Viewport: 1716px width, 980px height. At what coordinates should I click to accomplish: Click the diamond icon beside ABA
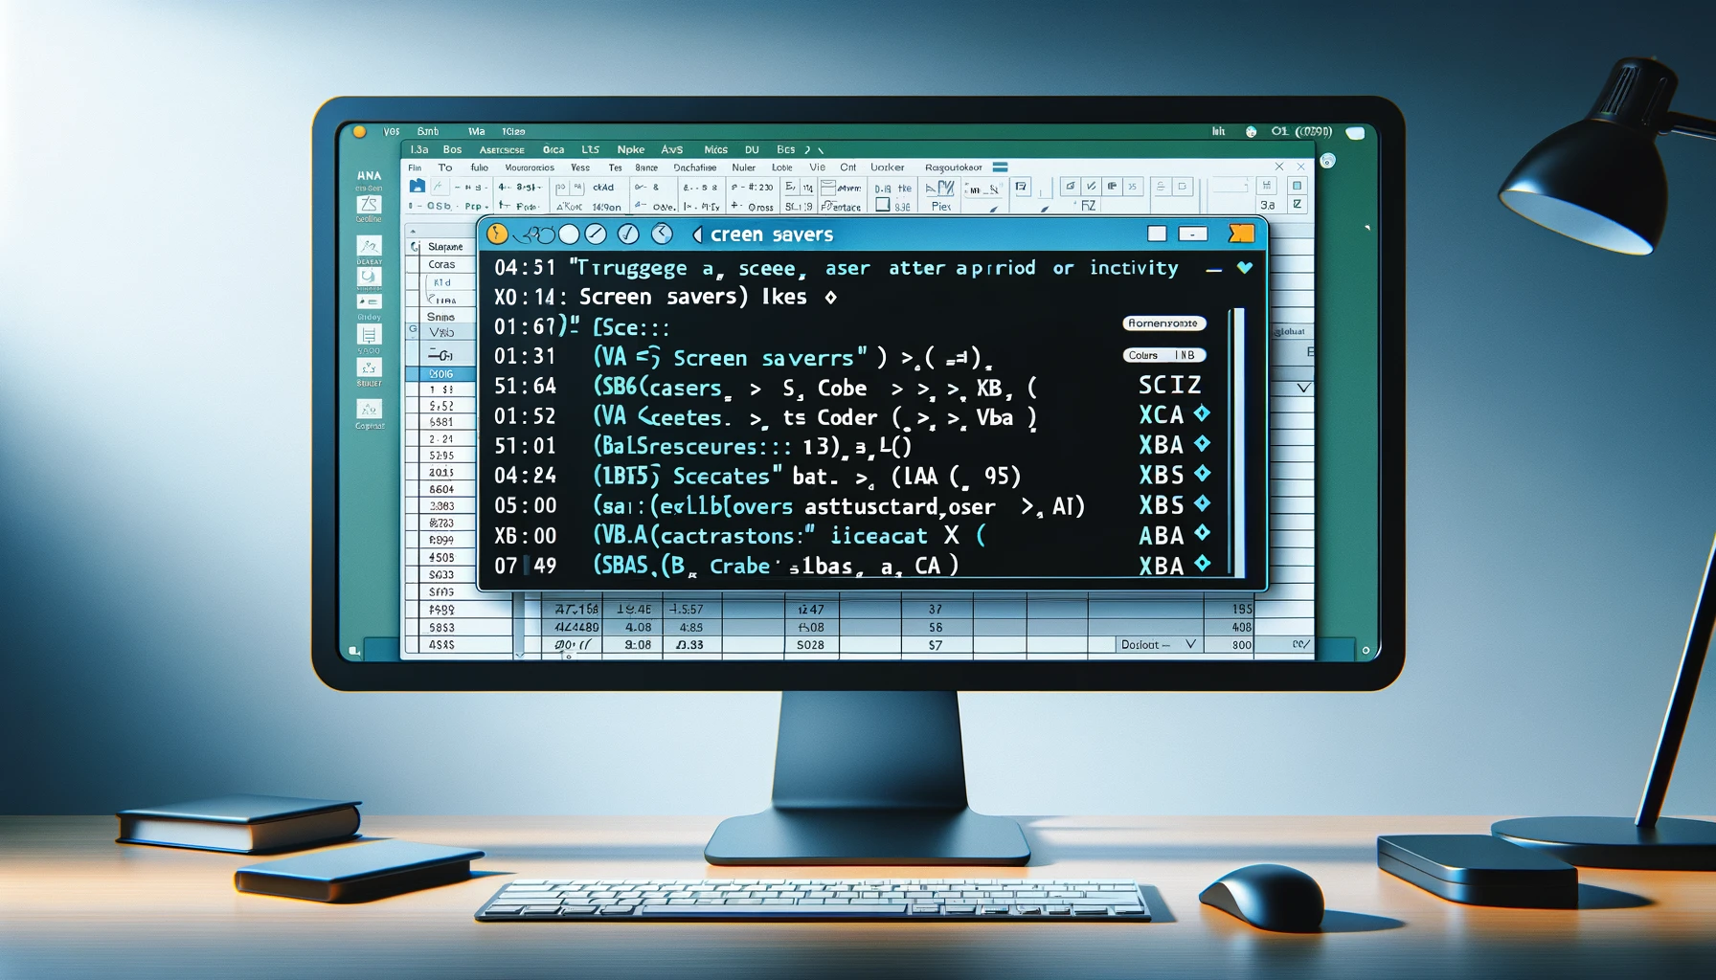(x=1202, y=534)
